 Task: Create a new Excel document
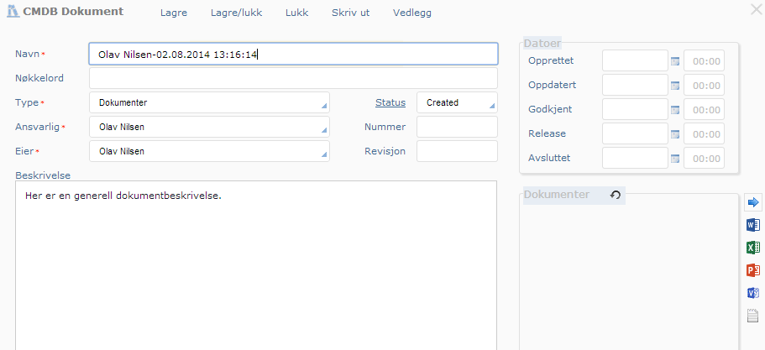753,248
